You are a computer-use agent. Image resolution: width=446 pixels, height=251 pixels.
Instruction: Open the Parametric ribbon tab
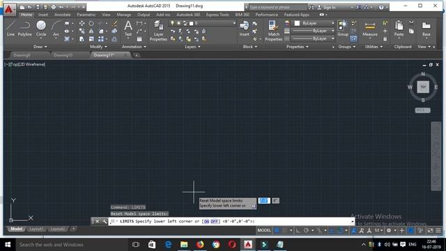click(86, 15)
